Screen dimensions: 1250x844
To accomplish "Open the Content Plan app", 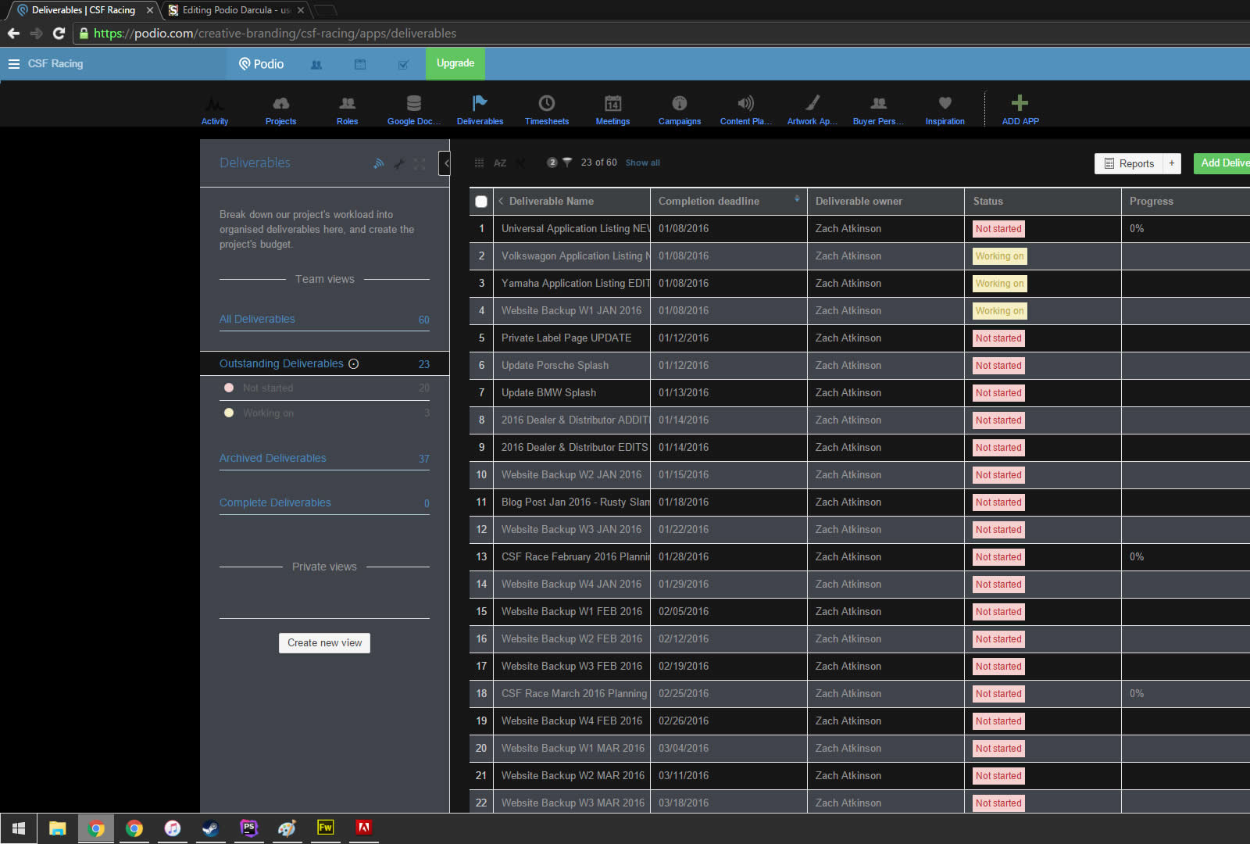I will click(746, 109).
